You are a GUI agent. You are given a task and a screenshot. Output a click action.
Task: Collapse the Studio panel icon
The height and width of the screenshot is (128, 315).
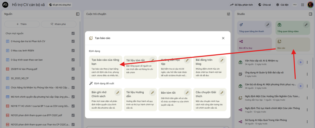(310, 14)
